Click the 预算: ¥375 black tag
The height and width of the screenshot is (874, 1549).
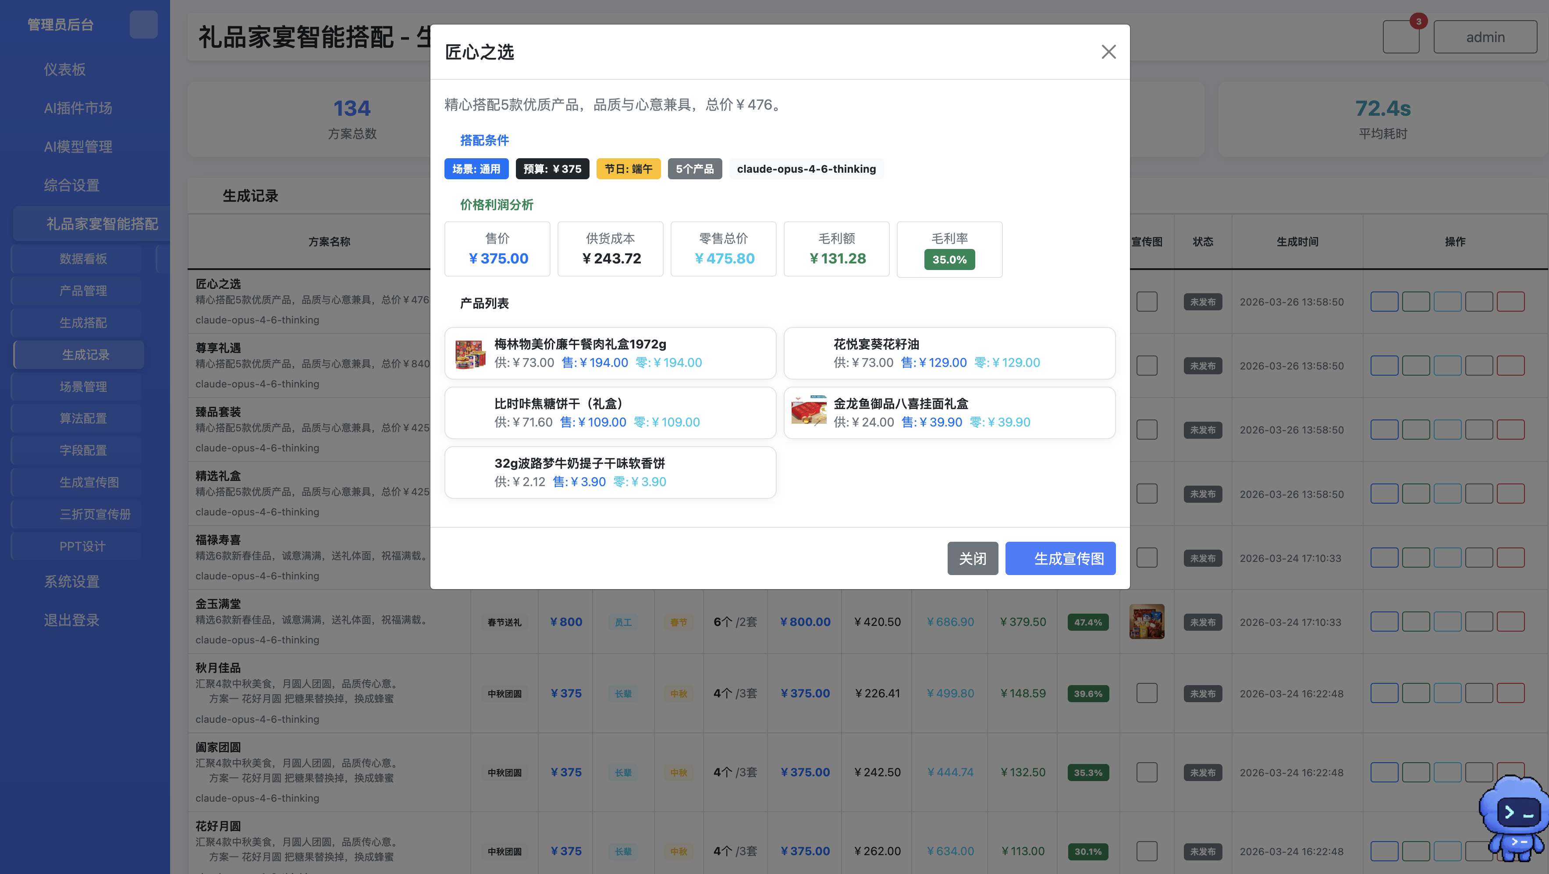tap(552, 169)
